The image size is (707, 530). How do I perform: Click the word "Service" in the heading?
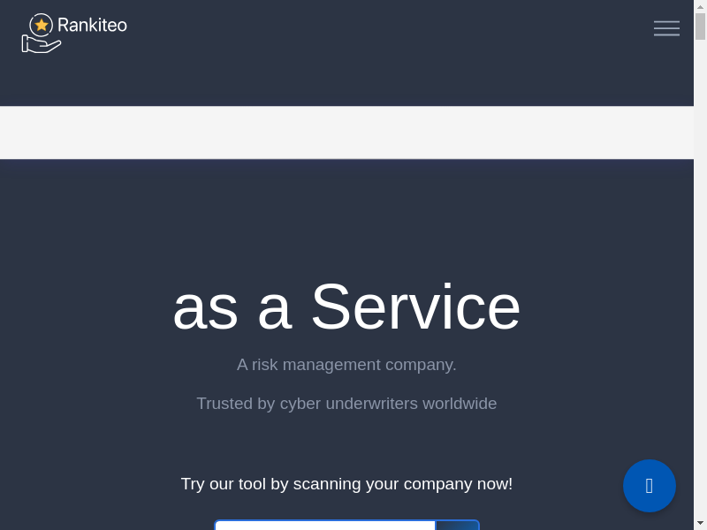click(415, 307)
